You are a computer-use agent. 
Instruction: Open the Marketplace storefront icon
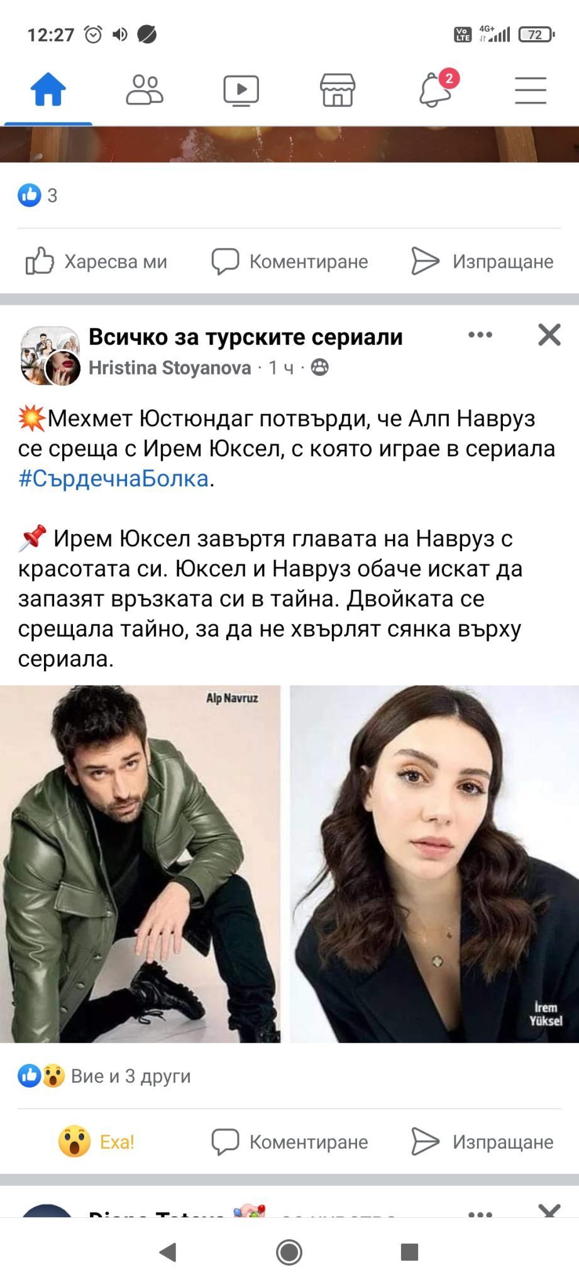pyautogui.click(x=338, y=90)
